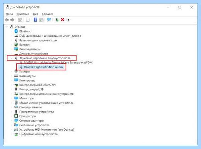
Task: Select Мыши и иные указывающие устройства
Action: (x=46, y=103)
